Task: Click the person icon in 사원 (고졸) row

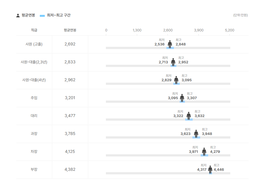Action: [x=170, y=44]
